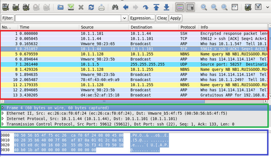Sort packets by the Source column header

[87, 27]
